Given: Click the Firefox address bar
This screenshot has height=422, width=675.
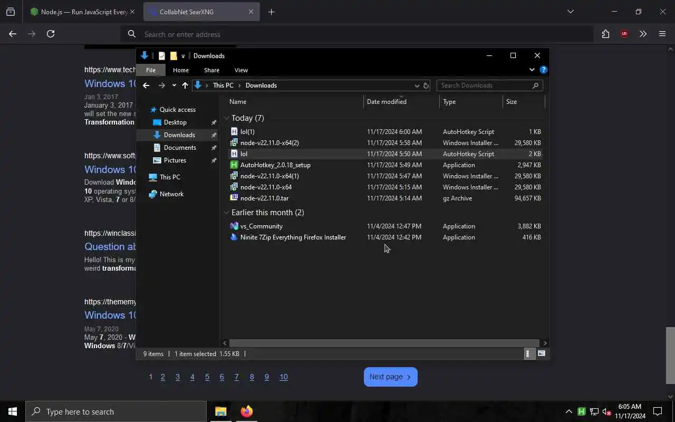Looking at the screenshot, I should pos(357,34).
